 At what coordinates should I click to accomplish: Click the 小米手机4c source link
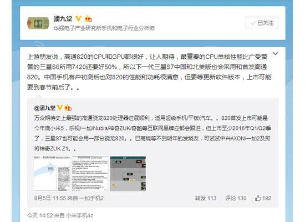(x=79, y=215)
